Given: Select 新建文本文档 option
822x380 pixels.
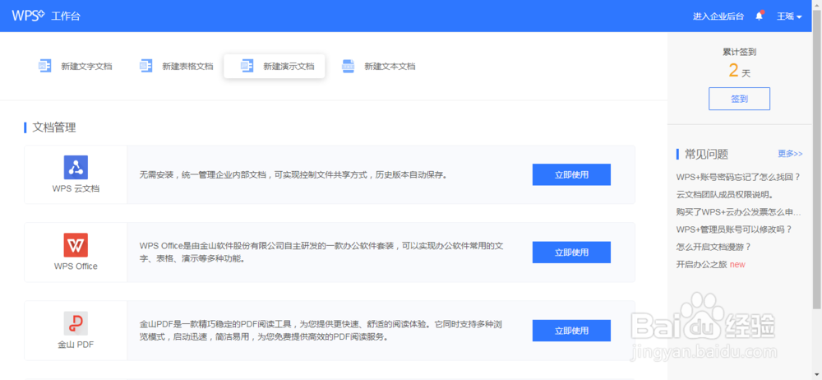Looking at the screenshot, I should [390, 67].
